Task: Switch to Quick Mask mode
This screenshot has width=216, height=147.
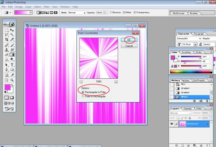Action: (x=12, y=98)
